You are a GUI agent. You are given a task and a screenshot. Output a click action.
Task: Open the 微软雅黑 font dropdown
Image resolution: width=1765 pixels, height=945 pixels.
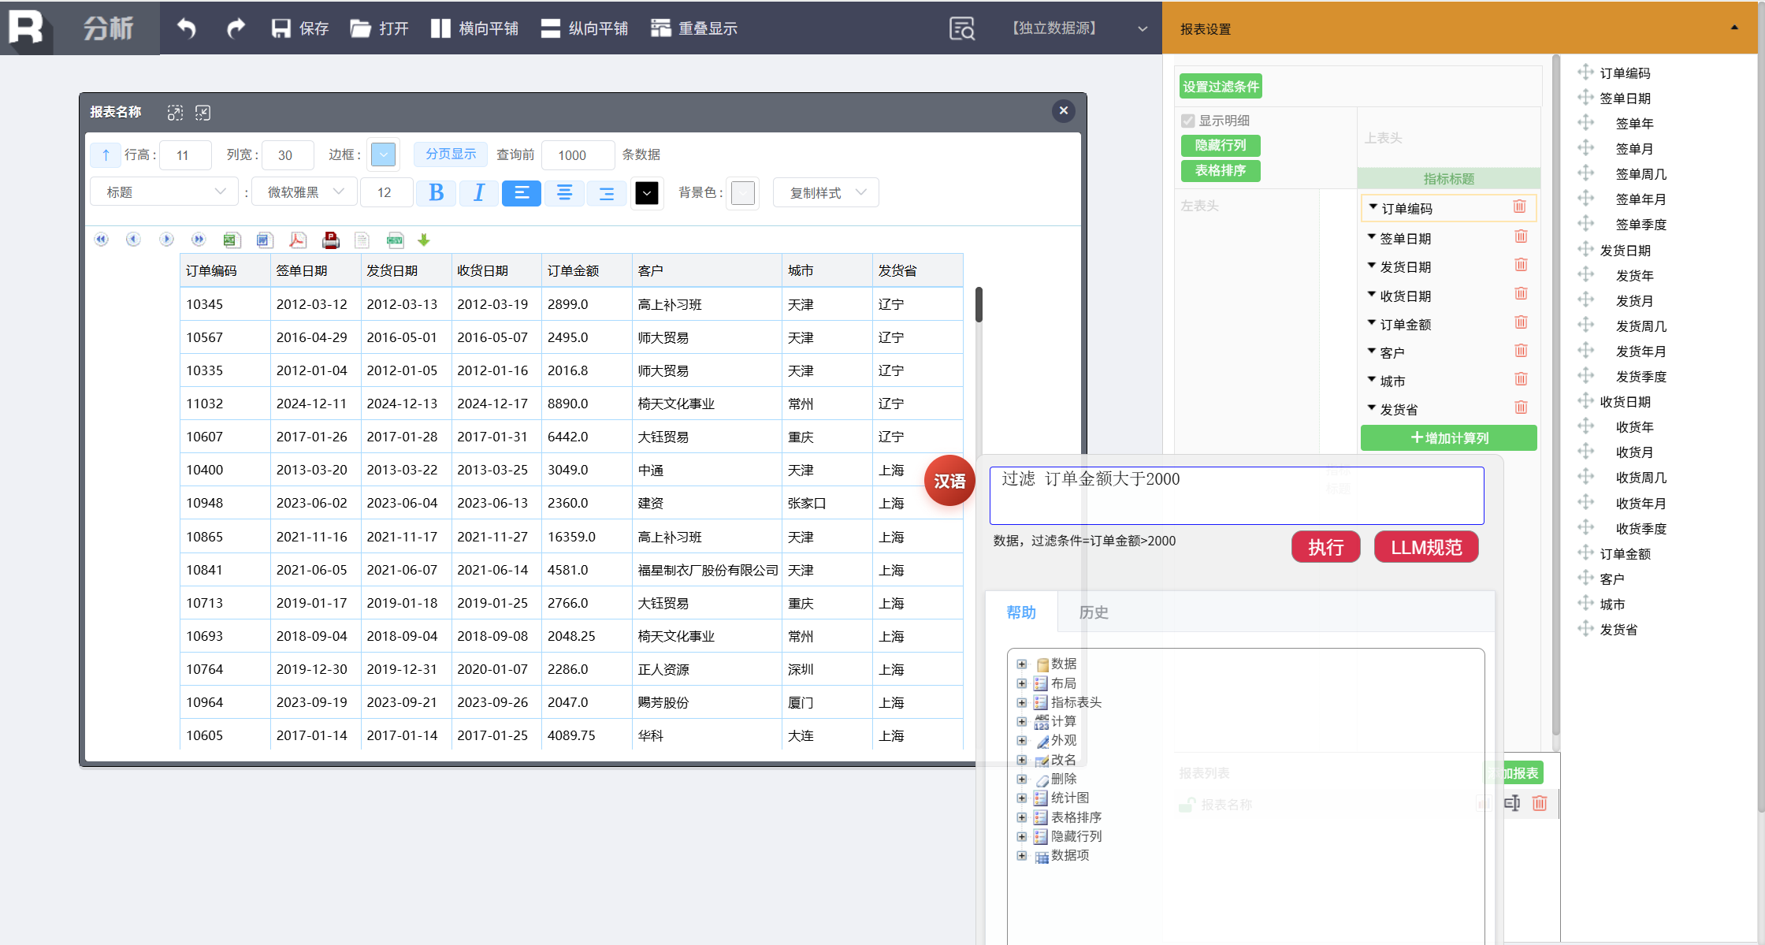pyautogui.click(x=305, y=192)
